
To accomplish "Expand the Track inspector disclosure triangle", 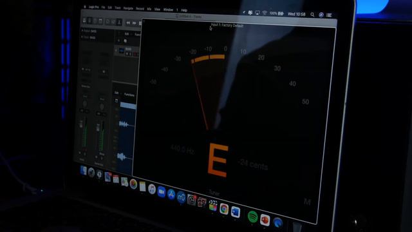I will [82, 37].
